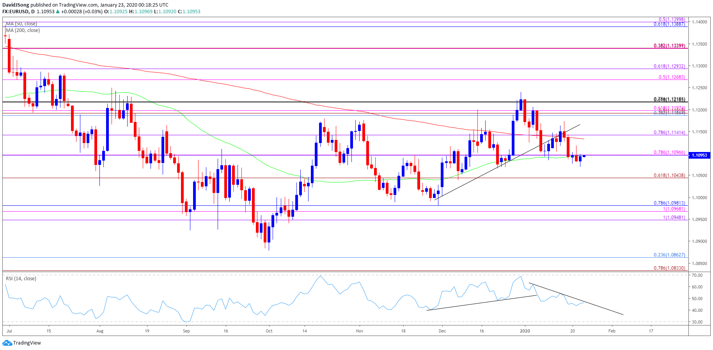Click the TradingView cloud logo icon

click(7, 343)
